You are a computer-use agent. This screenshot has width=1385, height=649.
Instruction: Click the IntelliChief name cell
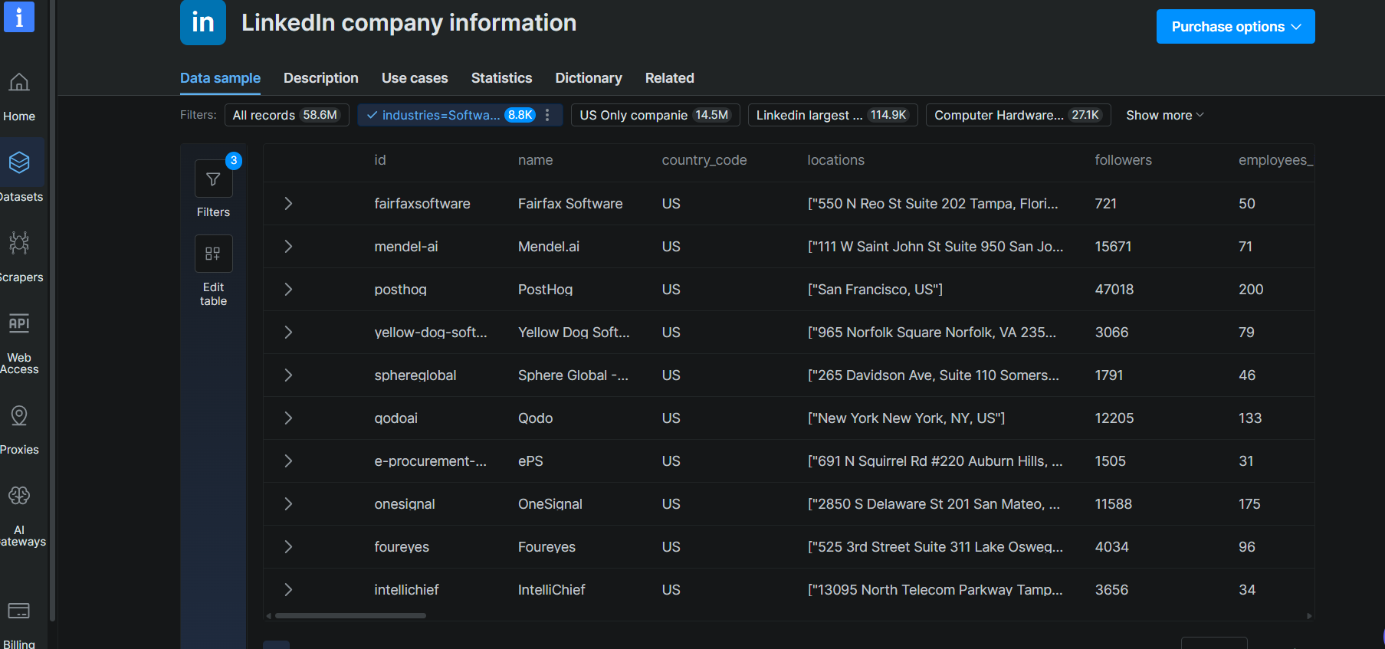point(551,590)
